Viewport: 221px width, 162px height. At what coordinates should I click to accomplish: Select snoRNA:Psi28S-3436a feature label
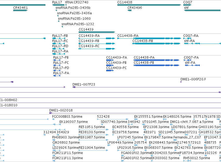tap(75, 13)
